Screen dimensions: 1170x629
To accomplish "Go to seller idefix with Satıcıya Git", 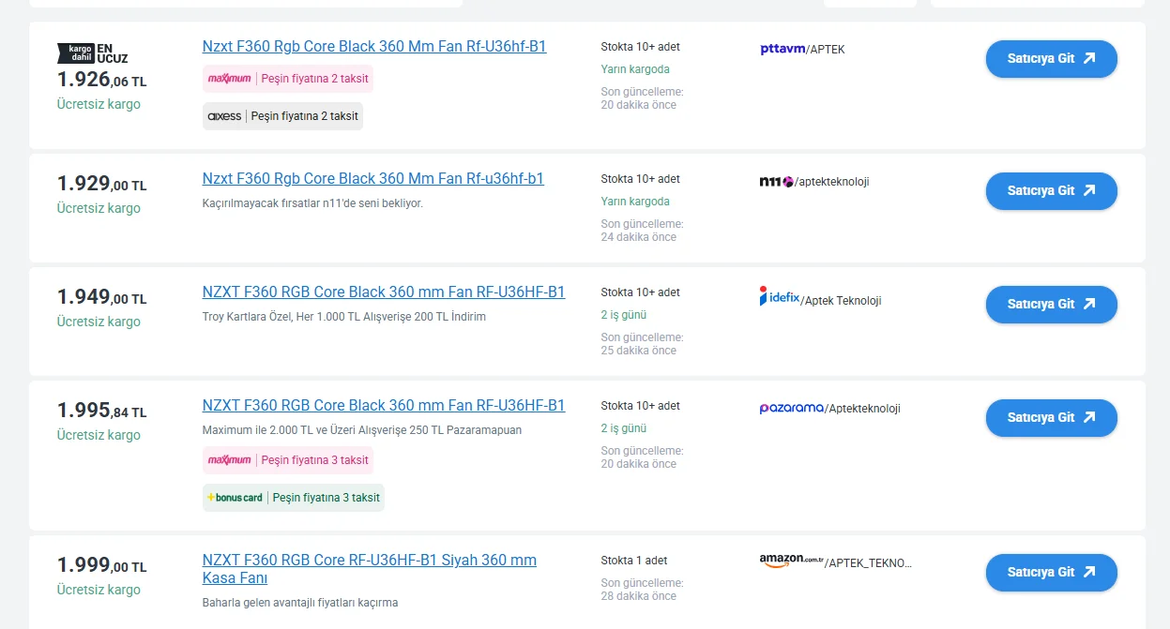I will (x=1051, y=304).
